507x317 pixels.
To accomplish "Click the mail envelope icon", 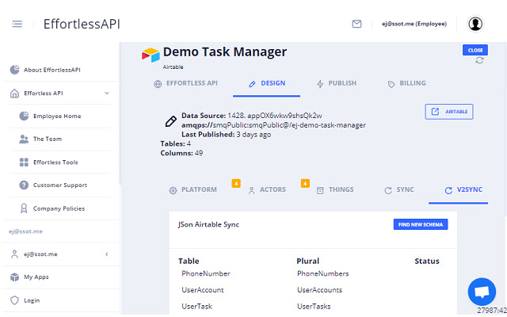I will [x=356, y=24].
